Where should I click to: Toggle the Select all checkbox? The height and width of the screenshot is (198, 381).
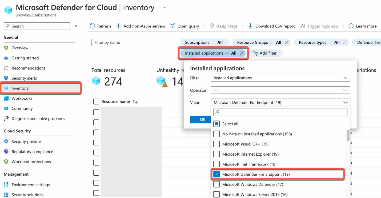(x=217, y=124)
